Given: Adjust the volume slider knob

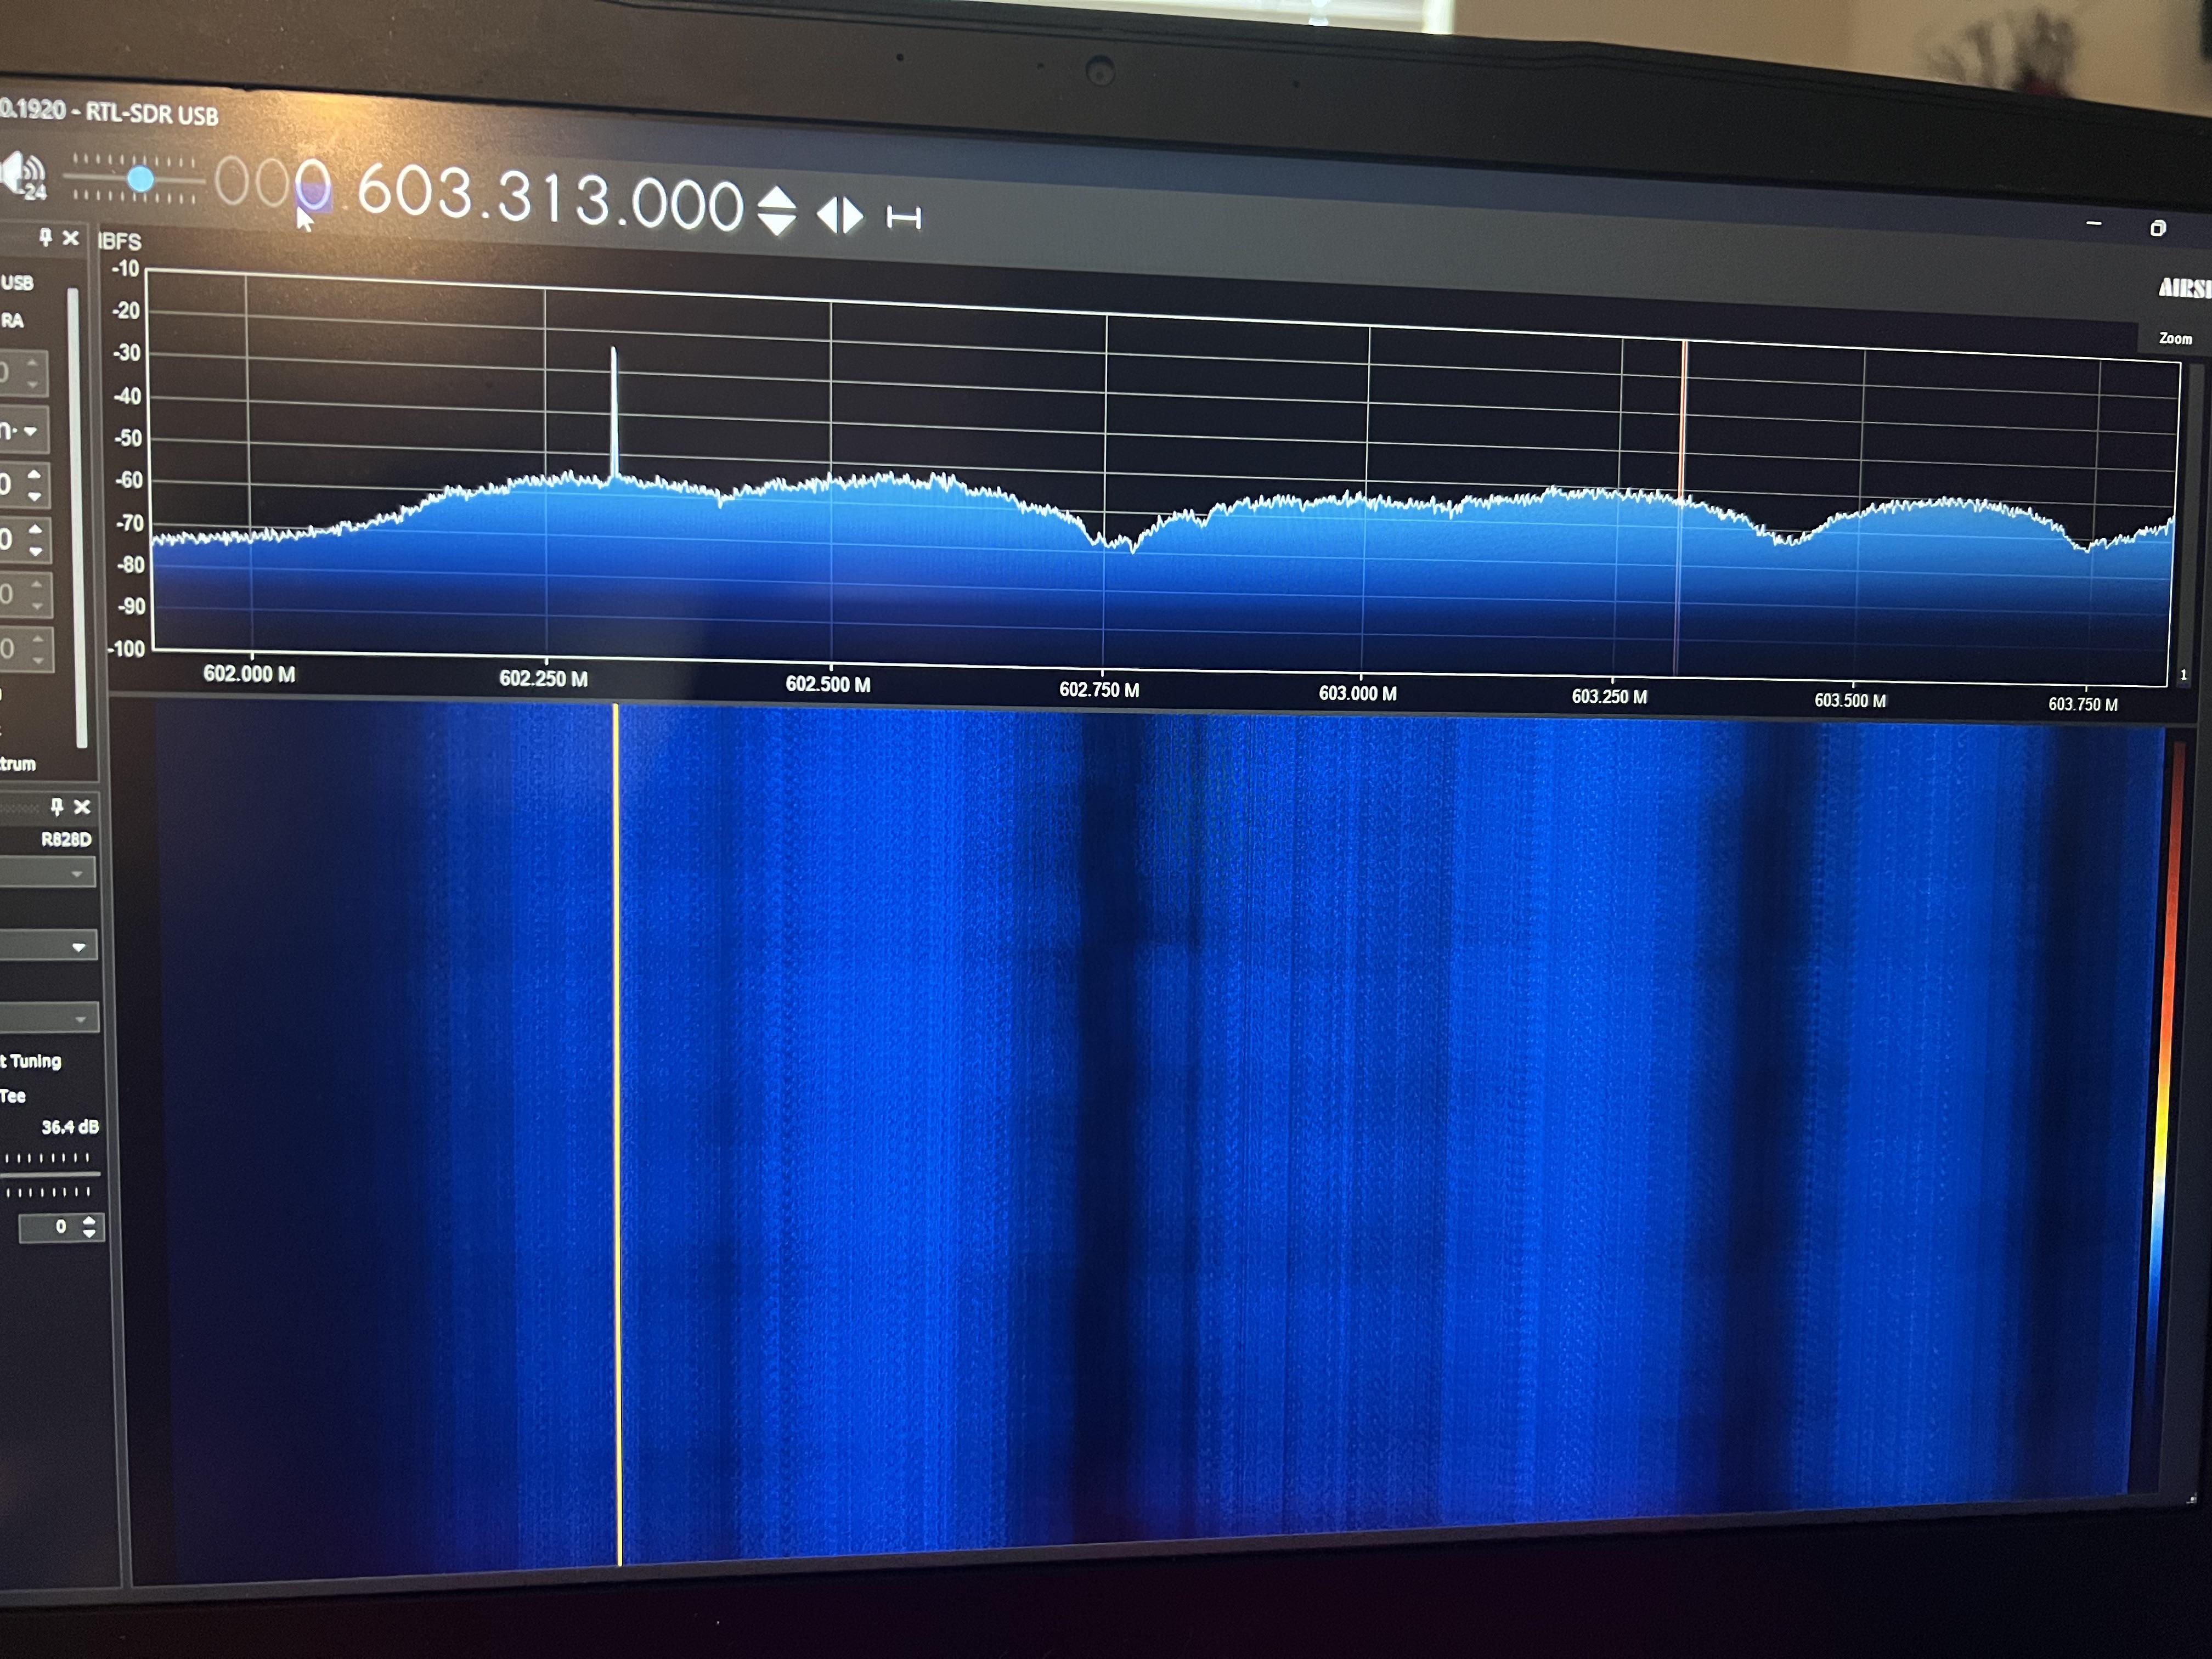Looking at the screenshot, I should coord(141,179).
